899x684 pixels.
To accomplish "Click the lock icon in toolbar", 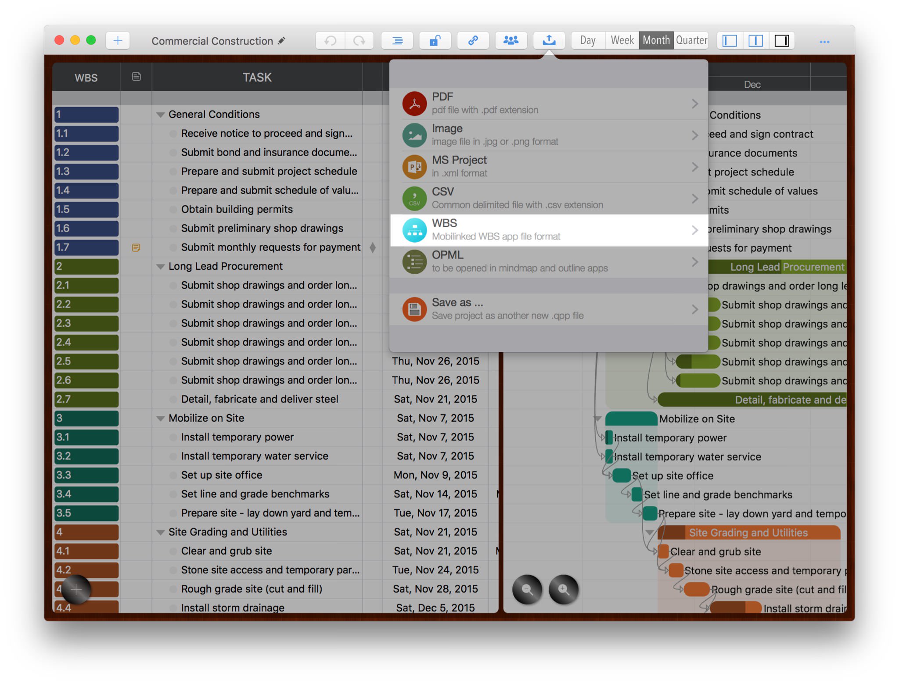I will click(435, 41).
